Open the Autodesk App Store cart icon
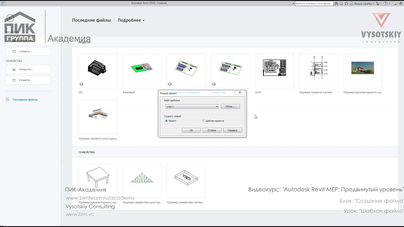 (x=378, y=3)
